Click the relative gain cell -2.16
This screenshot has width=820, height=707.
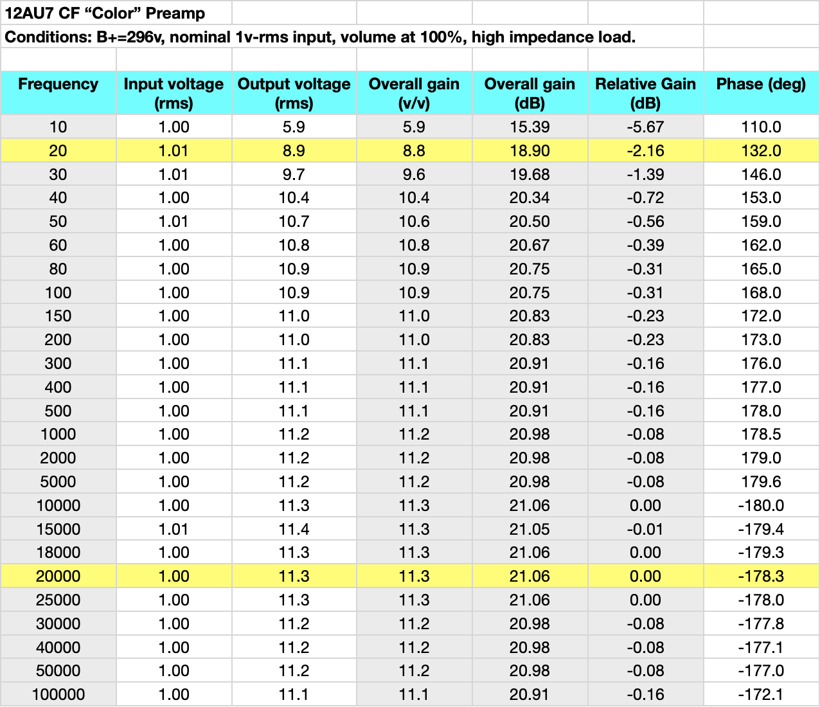click(x=645, y=150)
